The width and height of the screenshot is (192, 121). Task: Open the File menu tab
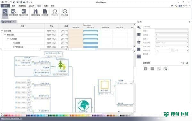click(x=5, y=6)
